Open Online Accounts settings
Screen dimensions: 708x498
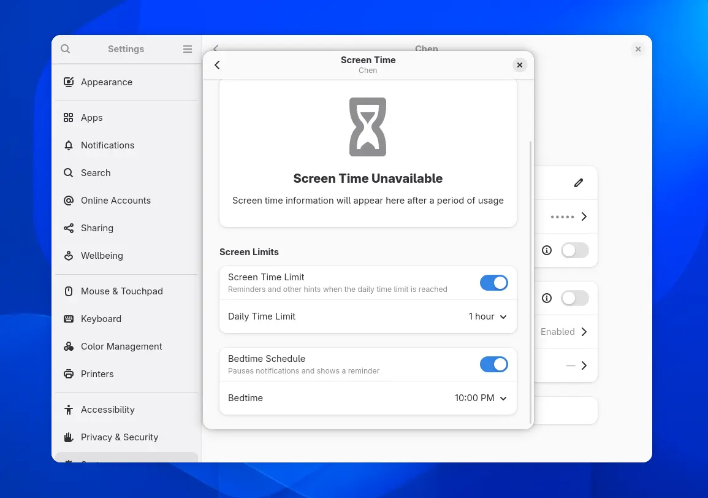(116, 201)
